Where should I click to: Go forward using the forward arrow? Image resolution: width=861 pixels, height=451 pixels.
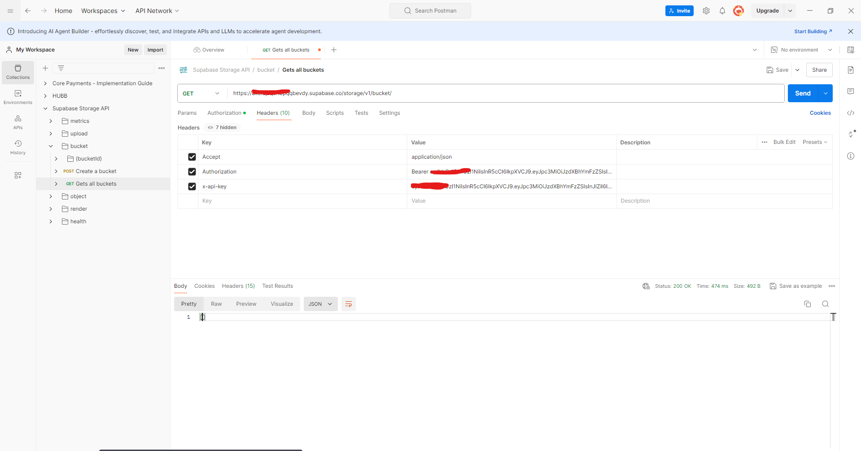point(44,11)
